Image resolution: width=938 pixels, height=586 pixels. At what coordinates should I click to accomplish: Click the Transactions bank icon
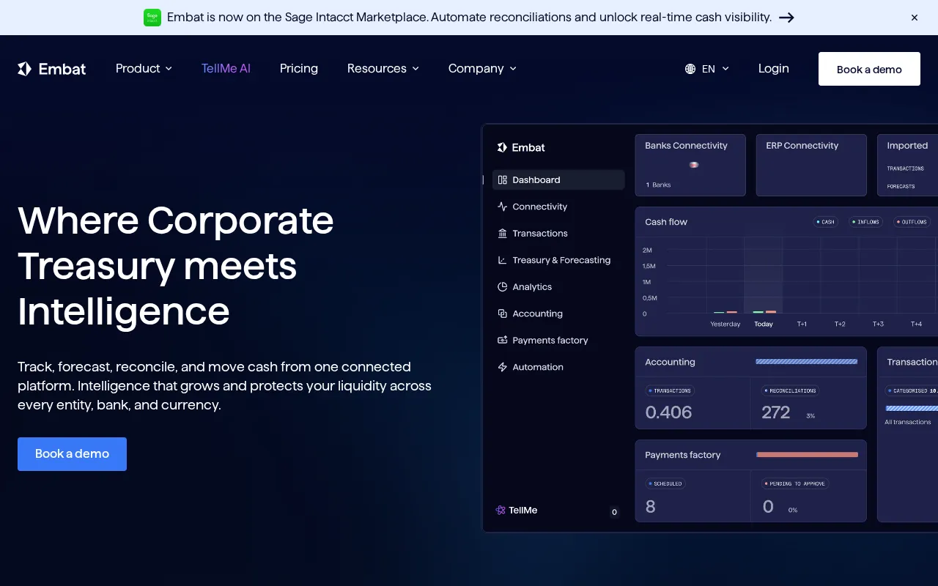503,234
